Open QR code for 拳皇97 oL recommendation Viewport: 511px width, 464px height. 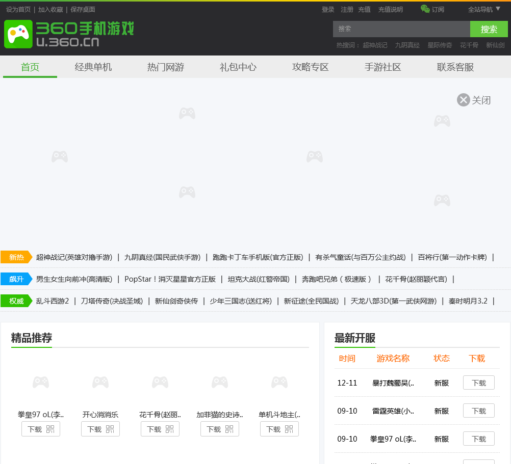point(50,429)
